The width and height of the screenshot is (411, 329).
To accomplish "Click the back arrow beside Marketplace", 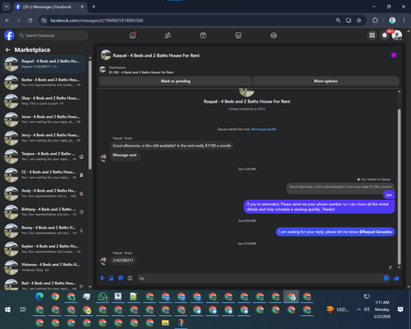I will (8, 49).
